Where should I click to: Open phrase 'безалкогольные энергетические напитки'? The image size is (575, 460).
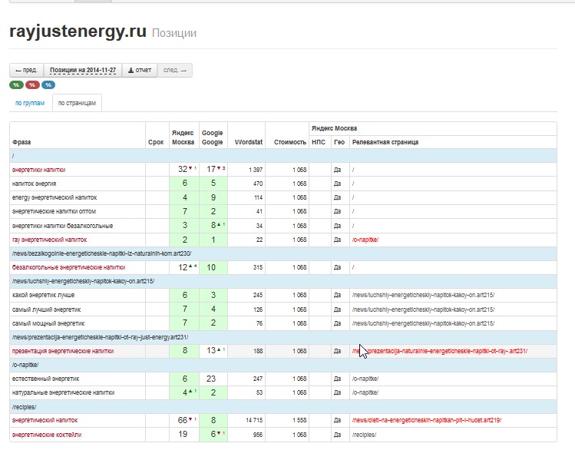coord(68,267)
